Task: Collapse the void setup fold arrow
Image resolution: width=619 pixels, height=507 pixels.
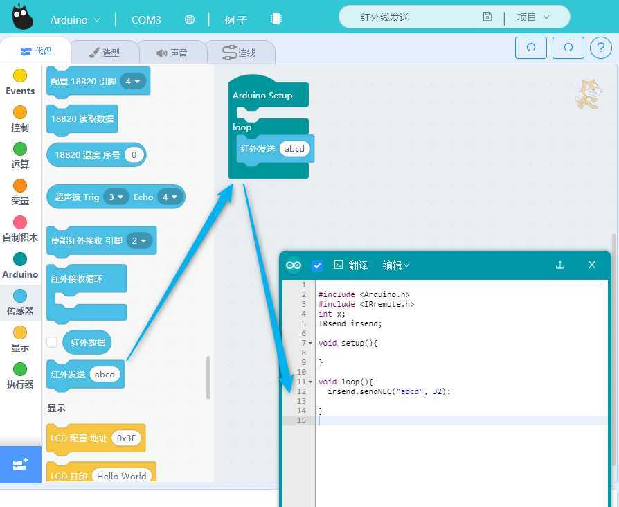Action: (311, 343)
